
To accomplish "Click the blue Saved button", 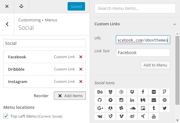I will click(76, 6).
